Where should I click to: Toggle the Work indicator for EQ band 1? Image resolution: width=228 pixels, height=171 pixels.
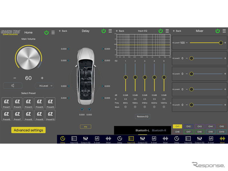click(125, 107)
